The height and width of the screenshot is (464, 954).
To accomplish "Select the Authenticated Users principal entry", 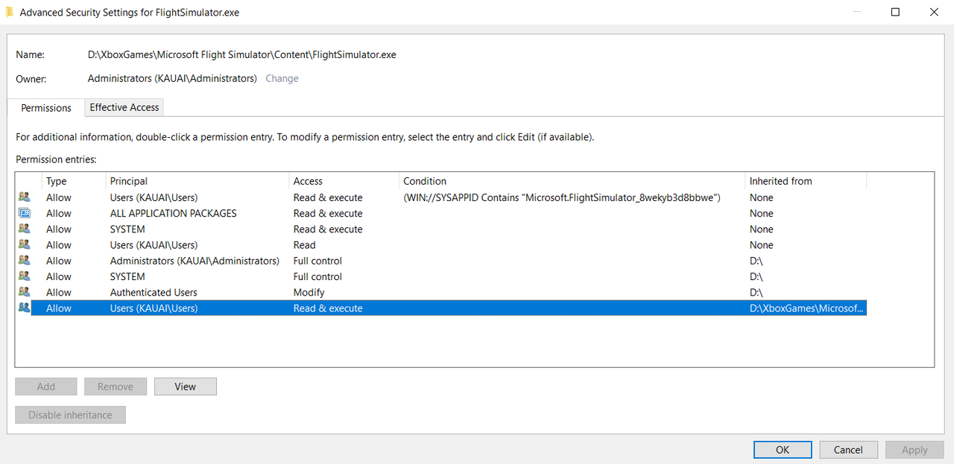I will click(154, 292).
